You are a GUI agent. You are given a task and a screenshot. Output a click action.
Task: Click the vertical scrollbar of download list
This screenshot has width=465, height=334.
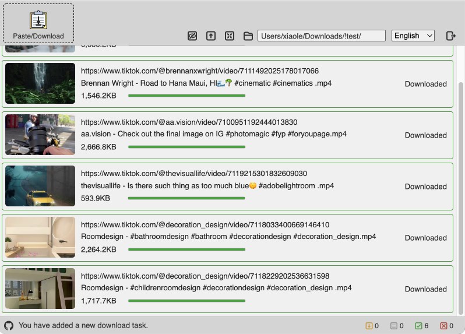coord(460,198)
